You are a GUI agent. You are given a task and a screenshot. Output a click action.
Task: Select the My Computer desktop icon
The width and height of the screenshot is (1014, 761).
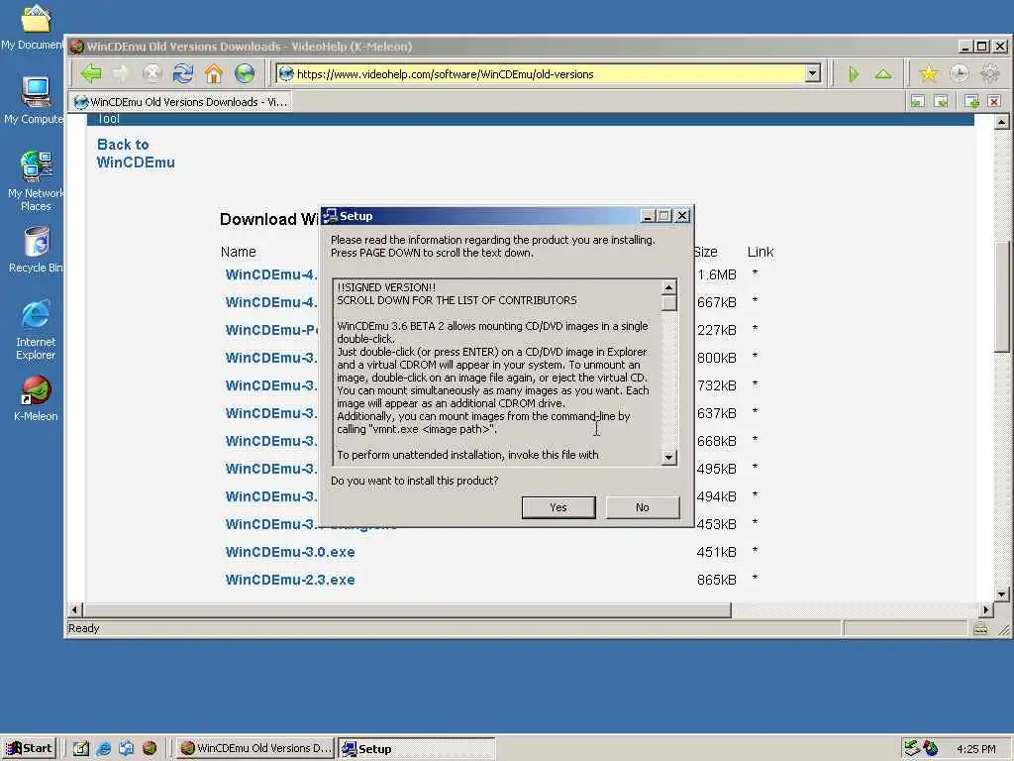pyautogui.click(x=36, y=100)
